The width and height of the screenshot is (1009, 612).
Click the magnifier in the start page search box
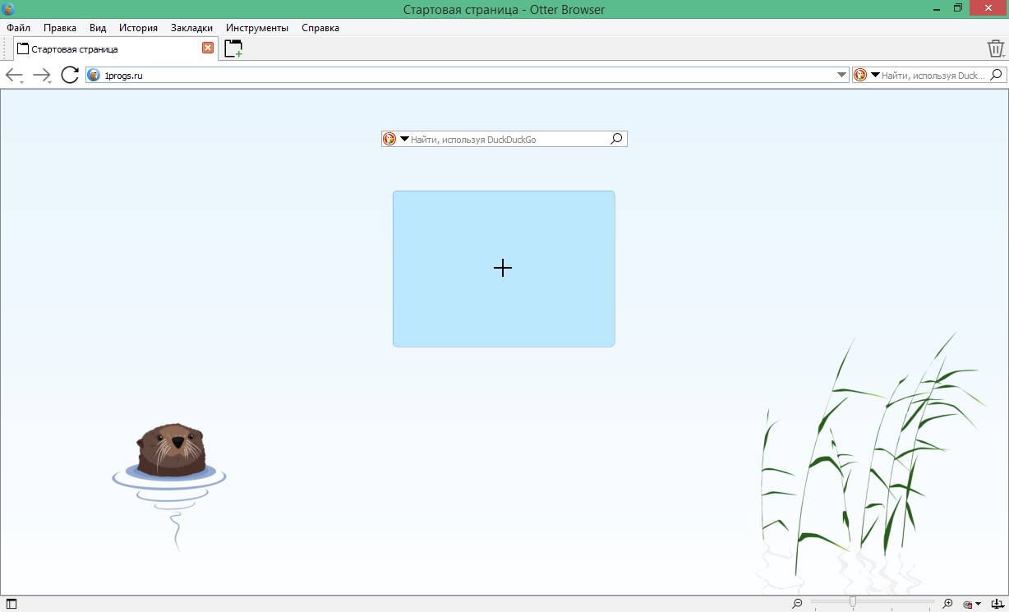coord(616,140)
